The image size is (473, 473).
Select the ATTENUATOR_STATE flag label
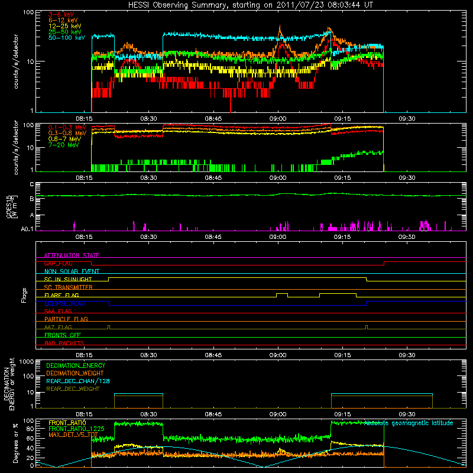pos(72,255)
